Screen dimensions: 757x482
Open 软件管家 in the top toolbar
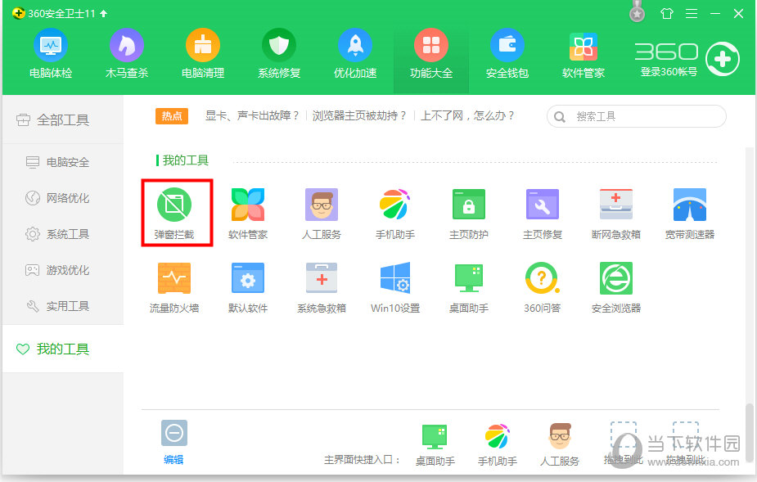pyautogui.click(x=584, y=54)
